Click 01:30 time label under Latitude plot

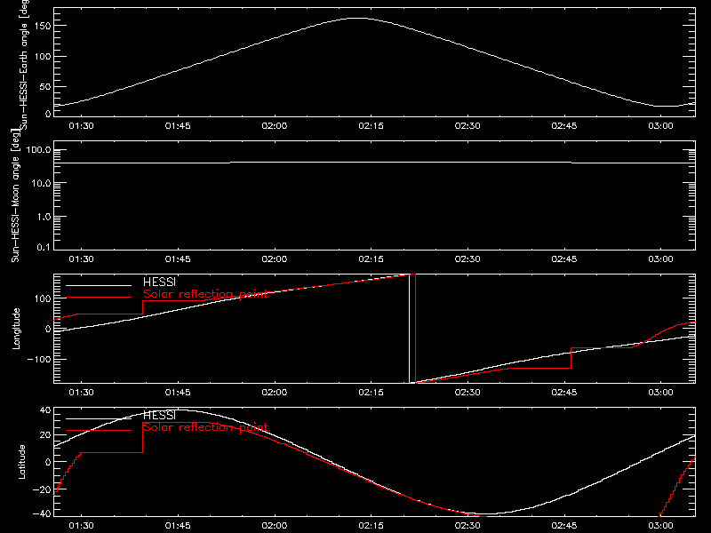[81, 525]
